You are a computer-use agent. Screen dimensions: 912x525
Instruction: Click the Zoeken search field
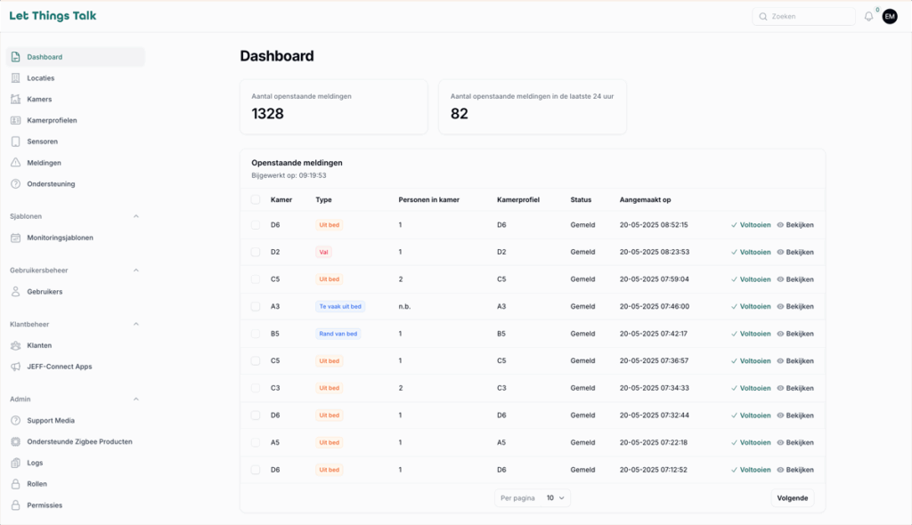(x=804, y=16)
